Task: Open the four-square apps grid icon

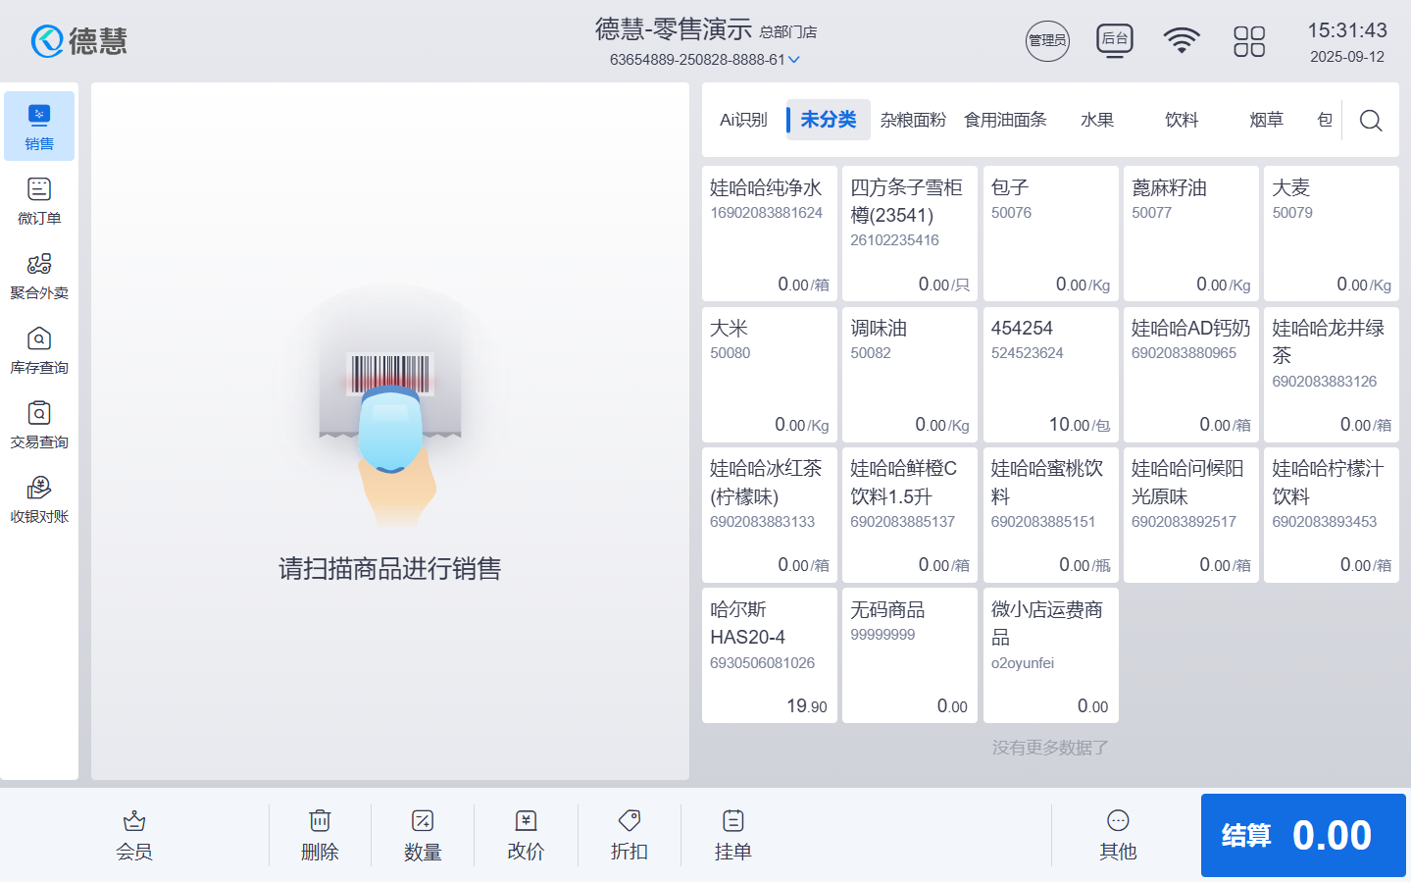Action: [1249, 41]
